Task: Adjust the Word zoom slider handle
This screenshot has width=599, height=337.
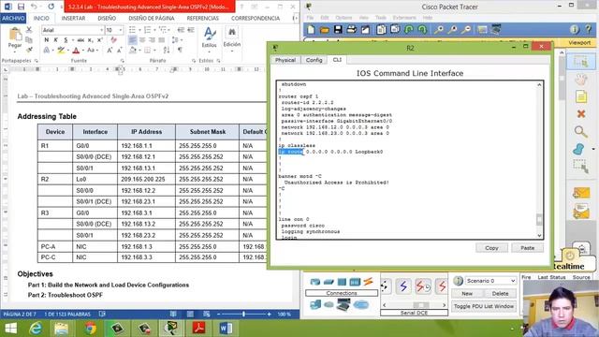Action: tap(243, 315)
